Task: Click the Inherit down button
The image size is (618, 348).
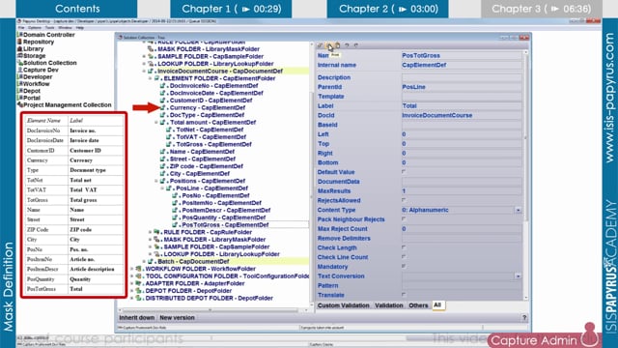Action: [x=137, y=318]
